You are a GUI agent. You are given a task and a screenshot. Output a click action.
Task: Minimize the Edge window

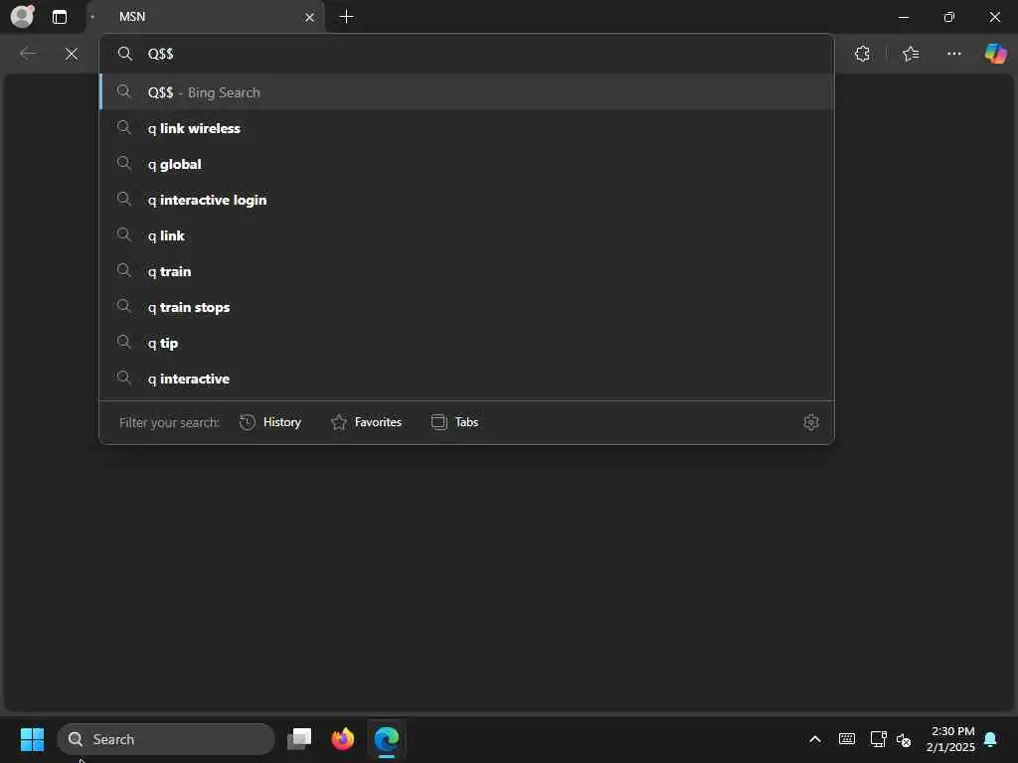[x=904, y=17]
